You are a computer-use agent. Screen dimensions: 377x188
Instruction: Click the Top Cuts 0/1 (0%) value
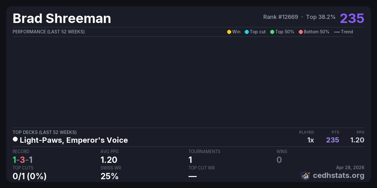(x=30, y=176)
